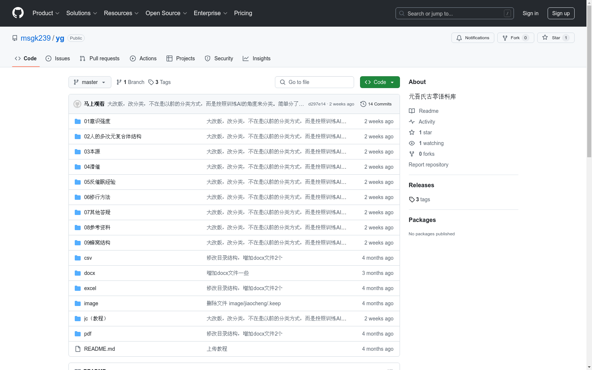Click the Readme book icon in About
Screen dimensions: 592x370
point(412,111)
